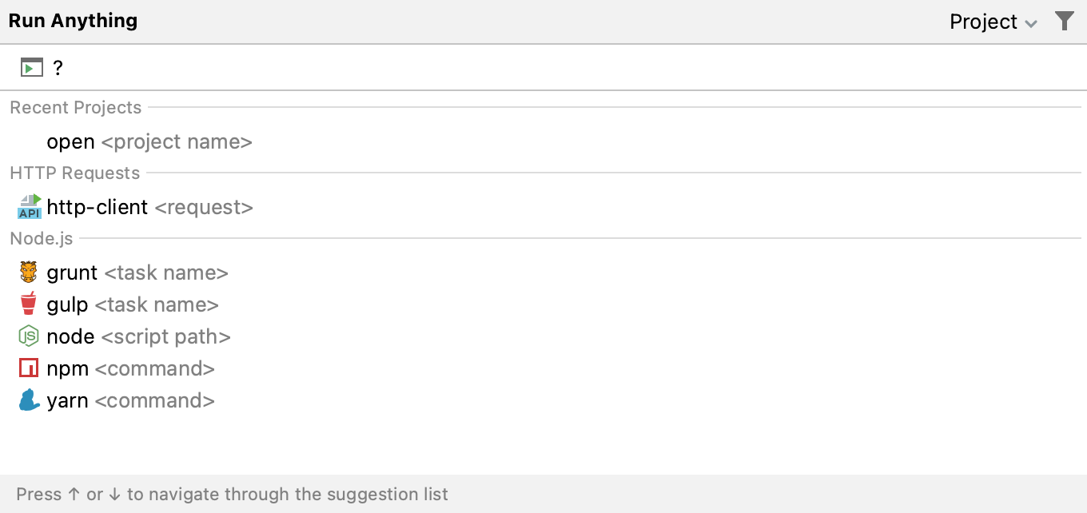Click the http-client API icon
1087x513 pixels.
[28, 206]
